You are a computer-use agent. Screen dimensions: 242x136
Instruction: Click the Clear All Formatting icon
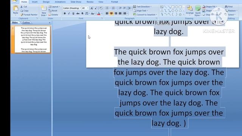(x=101, y=8)
